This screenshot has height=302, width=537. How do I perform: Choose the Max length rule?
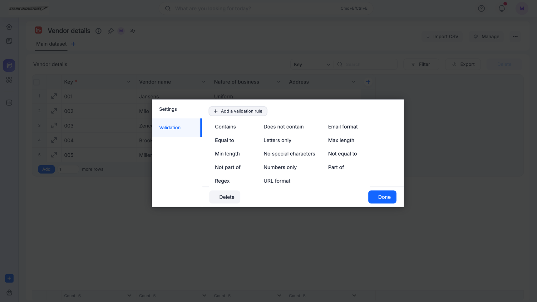click(341, 140)
